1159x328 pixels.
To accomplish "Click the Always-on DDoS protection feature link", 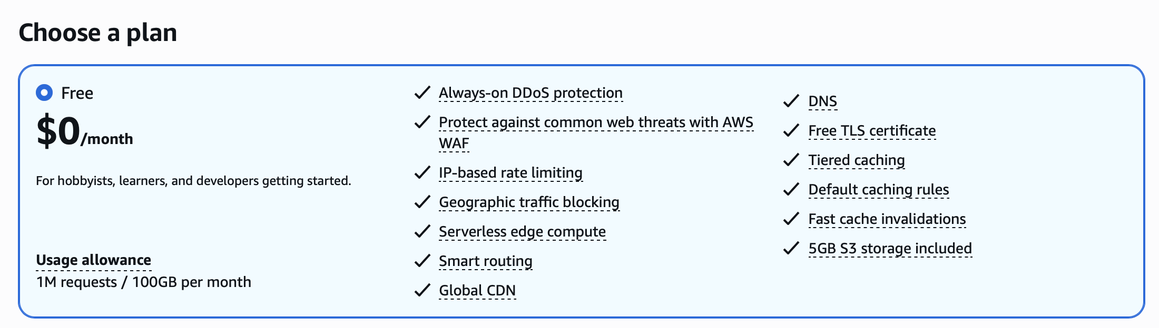I will [x=530, y=93].
